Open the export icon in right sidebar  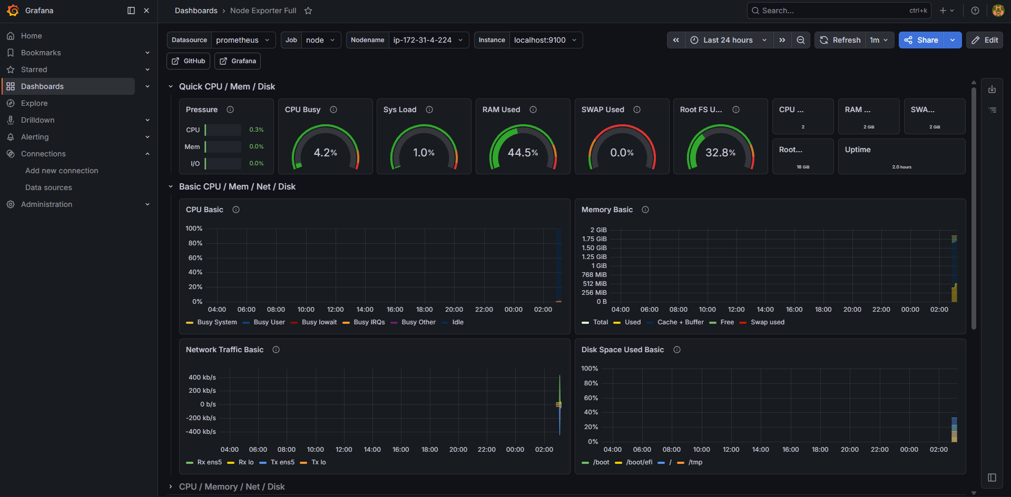pos(992,90)
